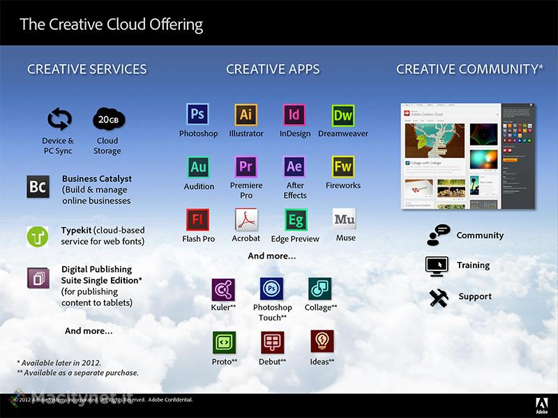
Task: Click the Community label
Action: (480, 235)
